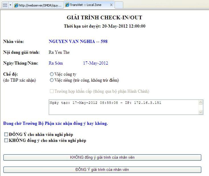Viewport: 209px width, 176px height.
Task: Click the Nội dung giải trình: label
Action: pos(21,52)
